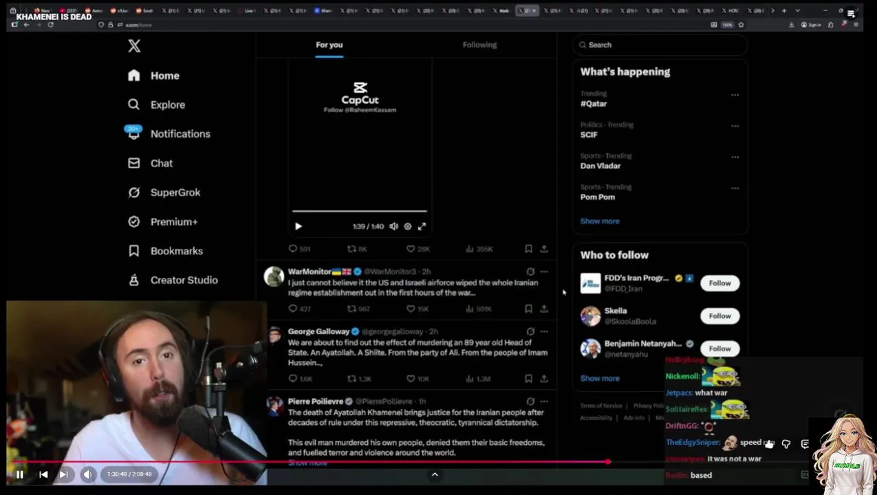Screen dimensions: 877x495
Task: Open Grok icon on George Galloway tweet
Action: pyautogui.click(x=530, y=331)
